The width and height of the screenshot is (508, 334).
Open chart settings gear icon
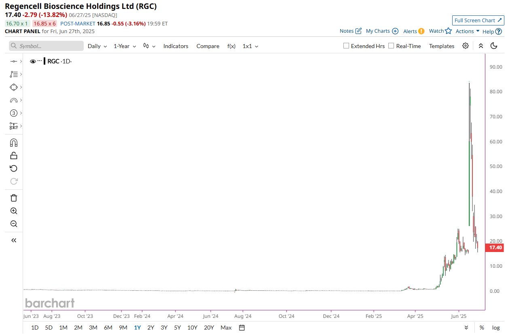[466, 46]
